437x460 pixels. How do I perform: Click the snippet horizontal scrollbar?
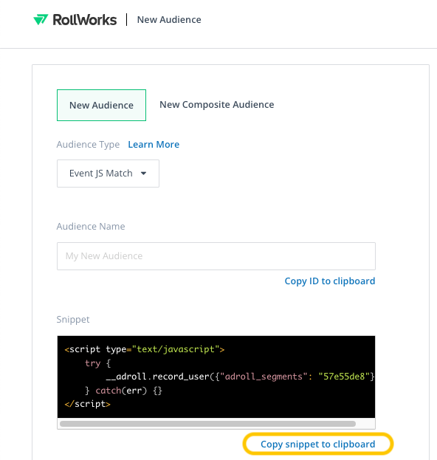point(207,424)
